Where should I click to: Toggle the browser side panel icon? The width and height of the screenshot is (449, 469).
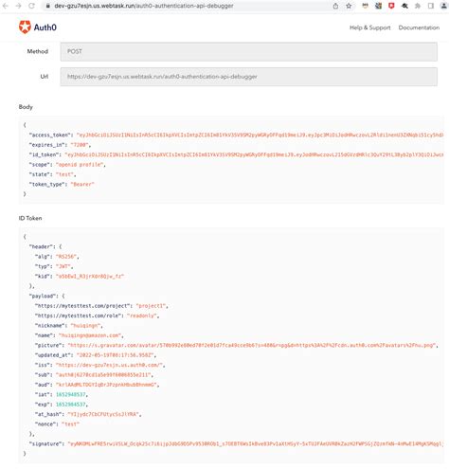click(431, 6)
